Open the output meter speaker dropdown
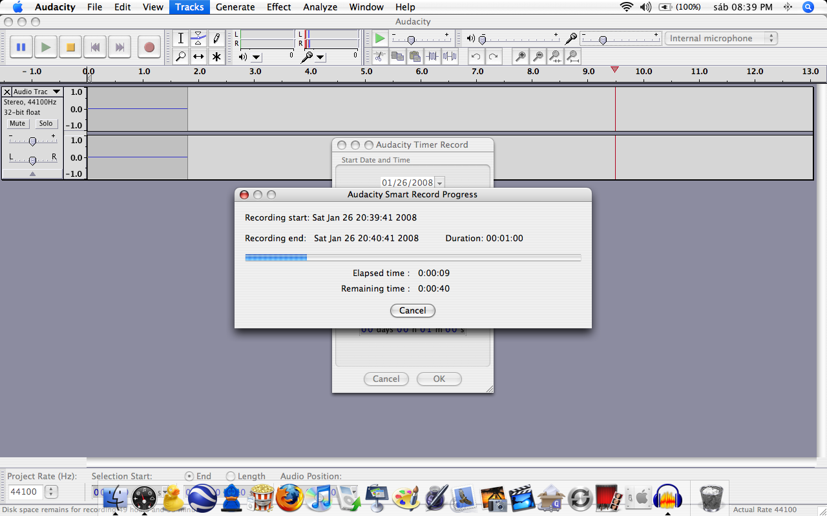 (256, 57)
